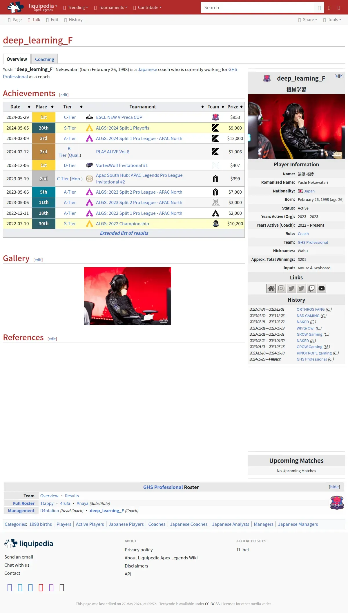Focus the Search input field
This screenshot has width=348, height=613.
pyautogui.click(x=257, y=8)
